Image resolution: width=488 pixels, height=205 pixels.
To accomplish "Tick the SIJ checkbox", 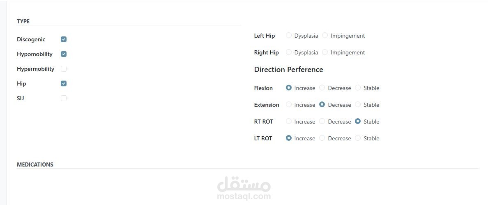I will (64, 98).
